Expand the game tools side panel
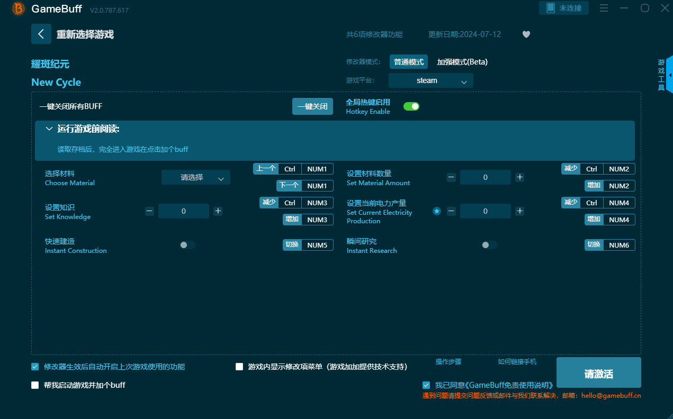Screen dimensions: 673x419 (670, 75)
